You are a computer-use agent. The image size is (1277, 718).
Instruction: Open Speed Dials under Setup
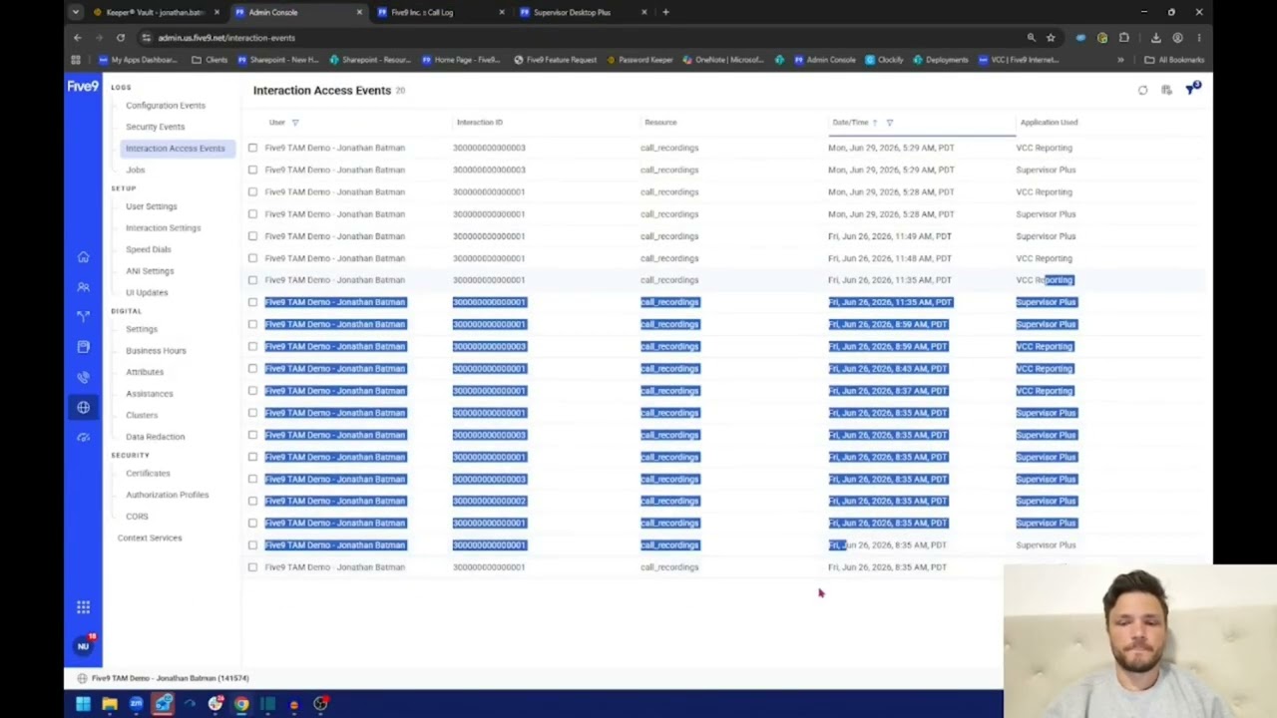click(x=149, y=249)
